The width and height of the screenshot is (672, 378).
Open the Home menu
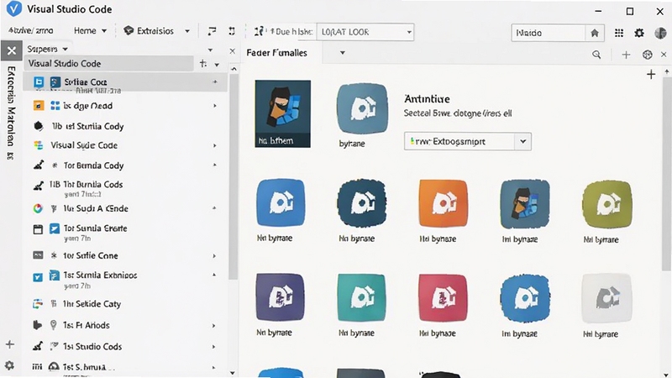(x=90, y=31)
